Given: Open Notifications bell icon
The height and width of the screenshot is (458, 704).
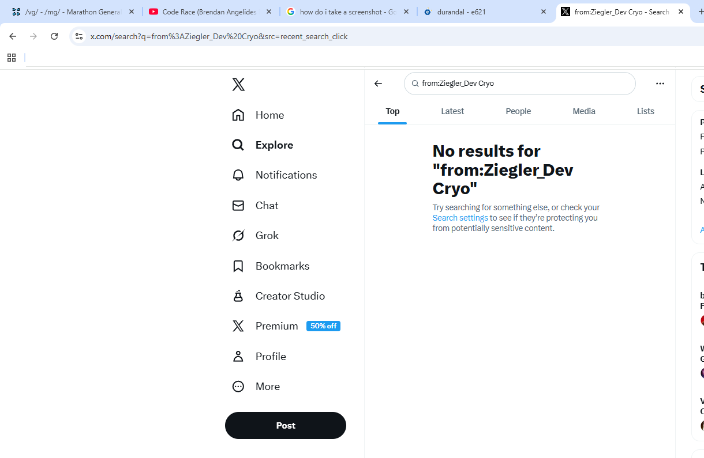Looking at the screenshot, I should coord(238,175).
